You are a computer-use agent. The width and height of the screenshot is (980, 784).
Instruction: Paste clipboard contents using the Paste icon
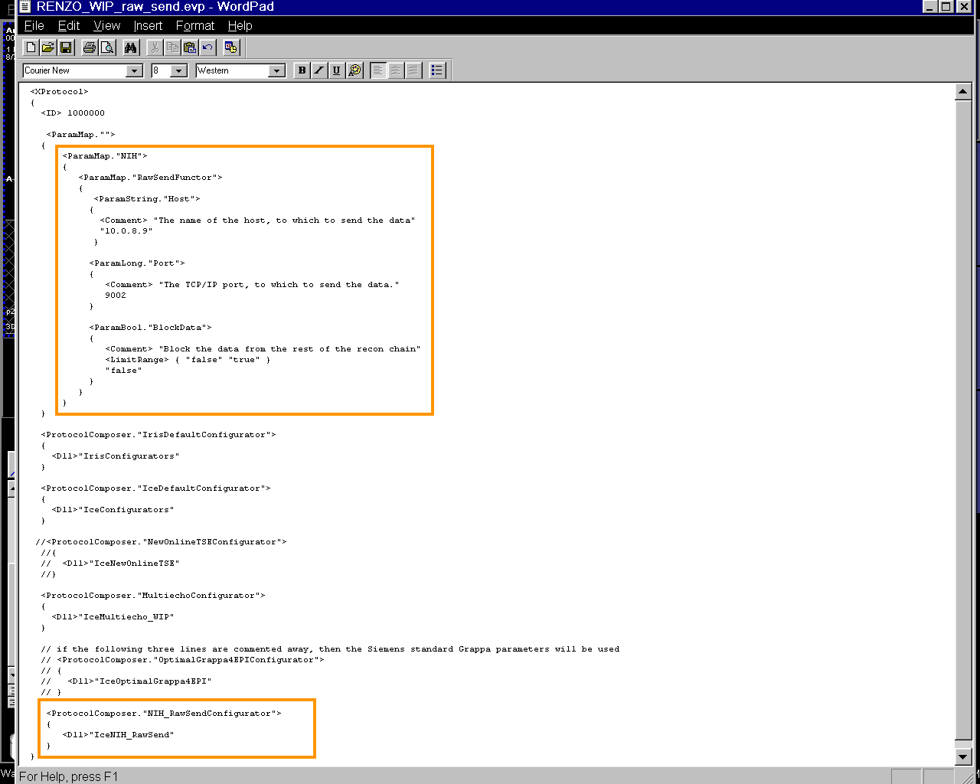pyautogui.click(x=190, y=47)
